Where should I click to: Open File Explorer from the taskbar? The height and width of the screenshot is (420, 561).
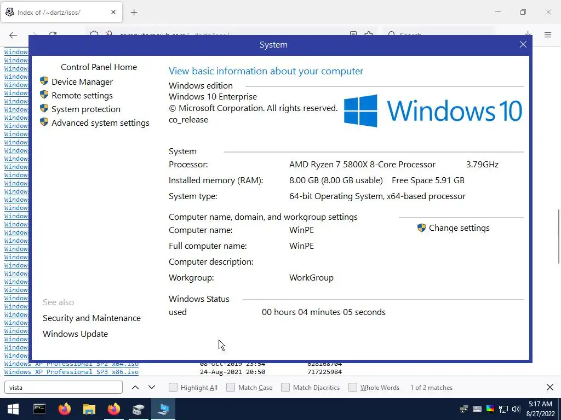(x=89, y=409)
